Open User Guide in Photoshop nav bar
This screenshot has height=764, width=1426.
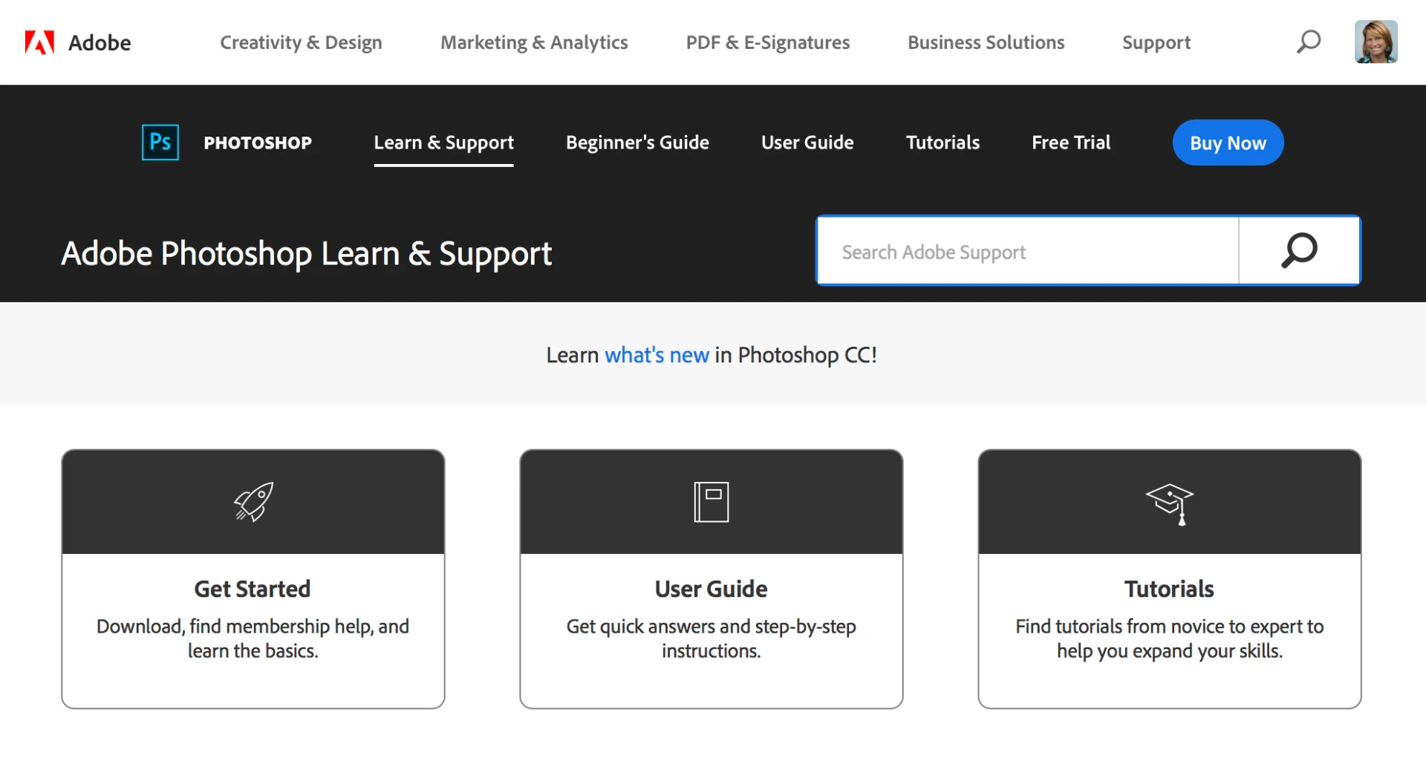pyautogui.click(x=807, y=143)
